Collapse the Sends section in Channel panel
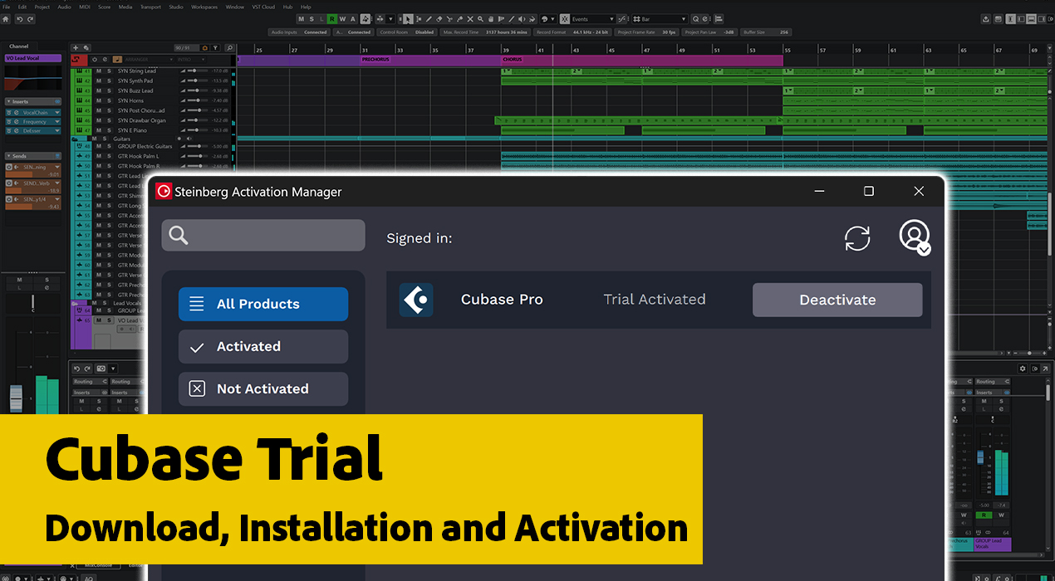Screen dimensions: 1055x581 tap(8, 155)
